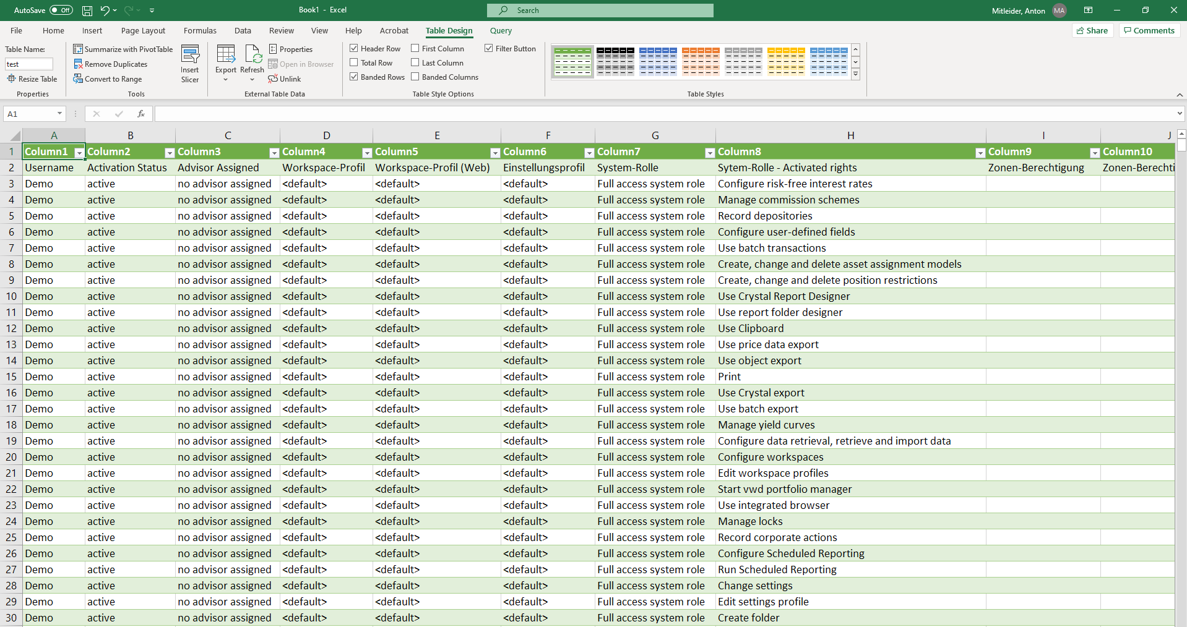Click the Save icon in title bar
1187x627 pixels.
click(x=87, y=11)
